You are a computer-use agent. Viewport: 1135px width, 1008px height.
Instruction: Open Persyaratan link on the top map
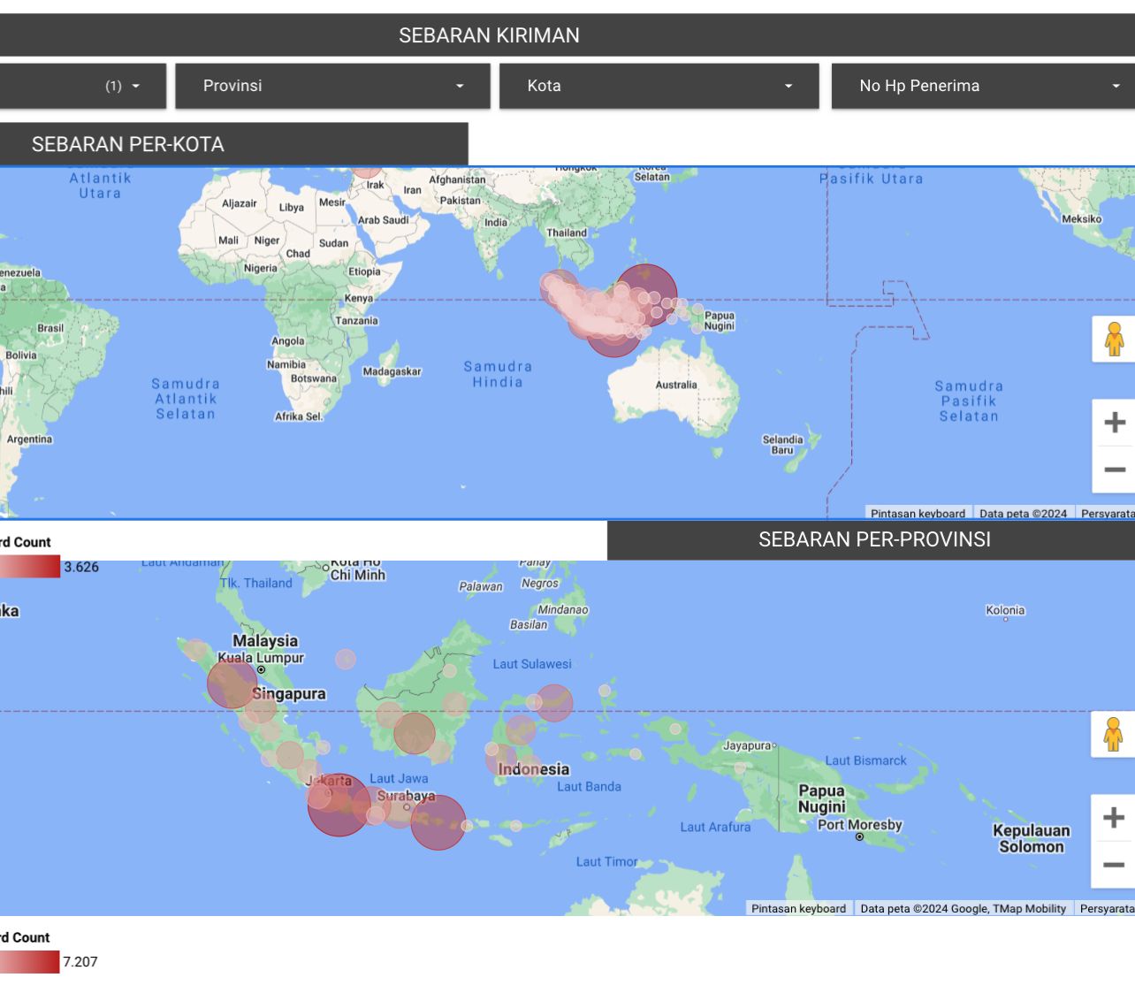click(1107, 513)
